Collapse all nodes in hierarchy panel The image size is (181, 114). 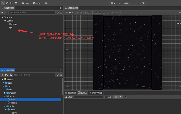pyautogui.click(x=58, y=13)
